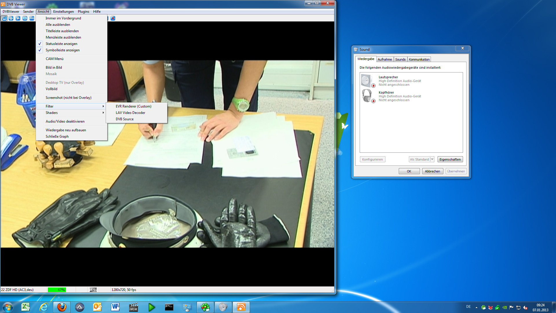Click the network tray icon

click(x=518, y=308)
